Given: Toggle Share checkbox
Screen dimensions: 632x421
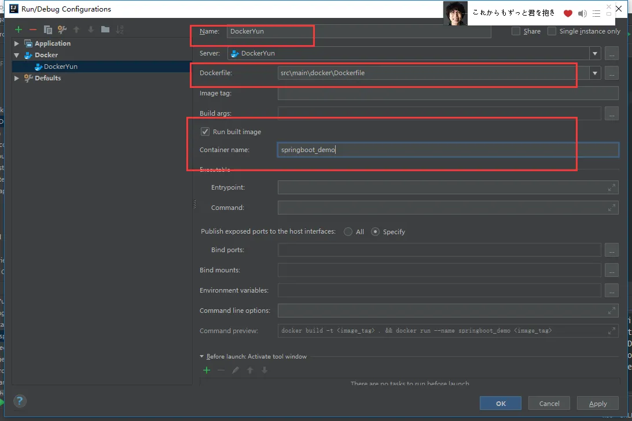Looking at the screenshot, I should 516,31.
